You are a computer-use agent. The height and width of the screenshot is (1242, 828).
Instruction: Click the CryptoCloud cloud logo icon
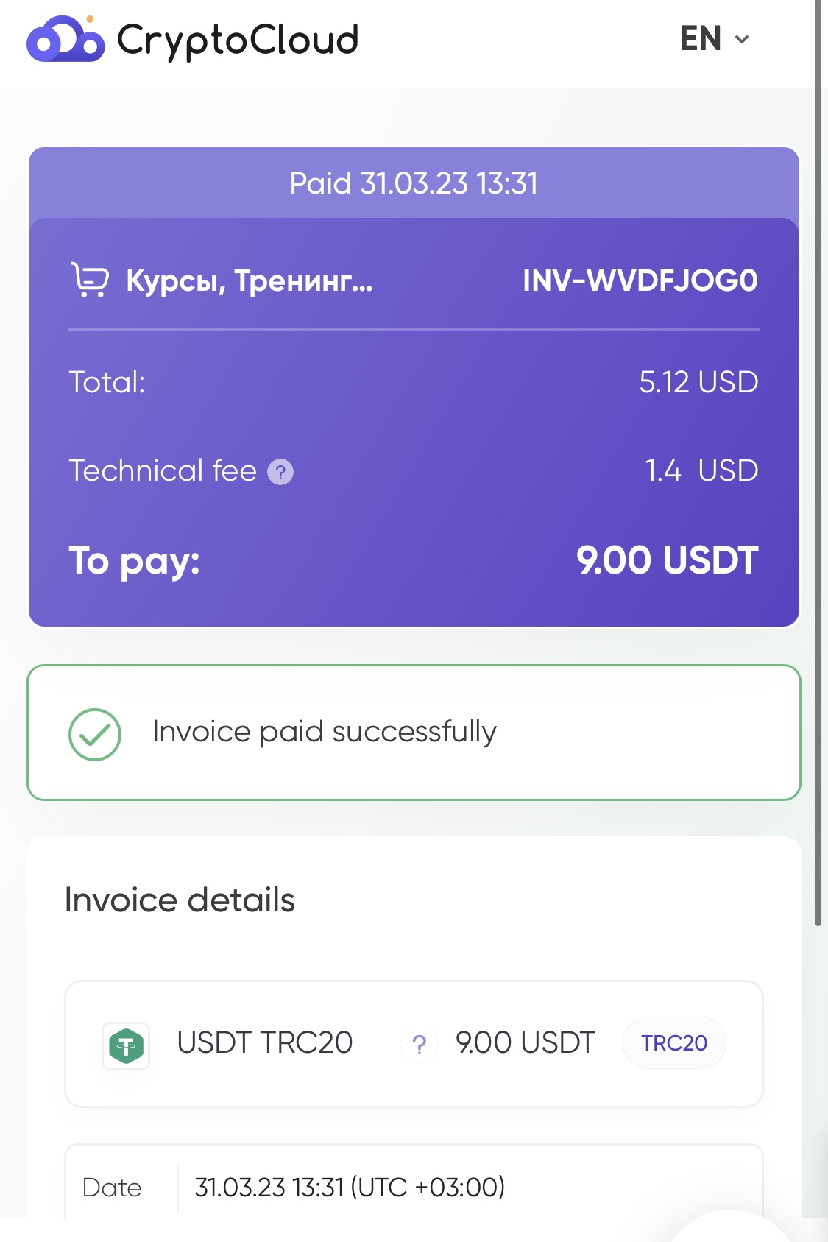coord(66,38)
